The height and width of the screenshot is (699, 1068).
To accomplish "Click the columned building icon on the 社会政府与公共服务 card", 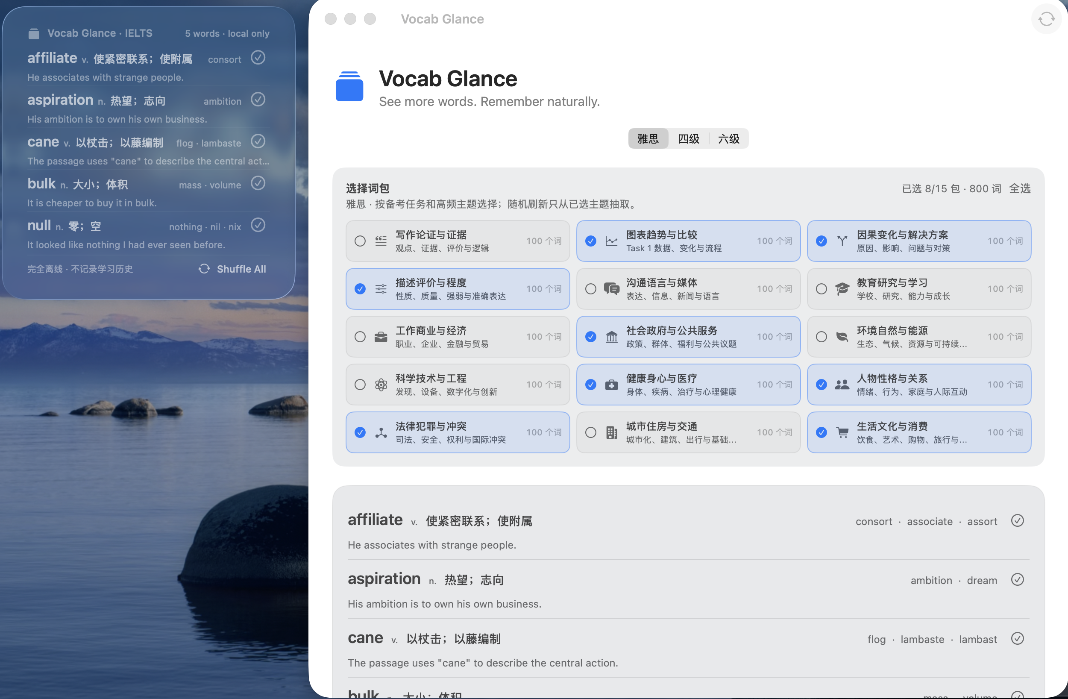I will (611, 337).
